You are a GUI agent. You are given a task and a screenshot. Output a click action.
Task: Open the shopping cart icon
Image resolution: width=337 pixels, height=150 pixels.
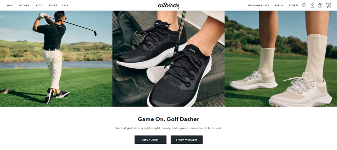point(328,5)
